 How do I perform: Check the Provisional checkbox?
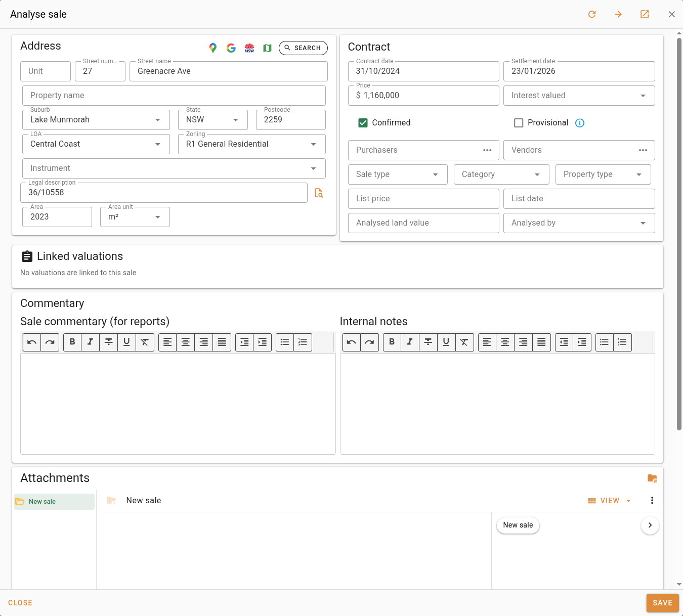(519, 123)
